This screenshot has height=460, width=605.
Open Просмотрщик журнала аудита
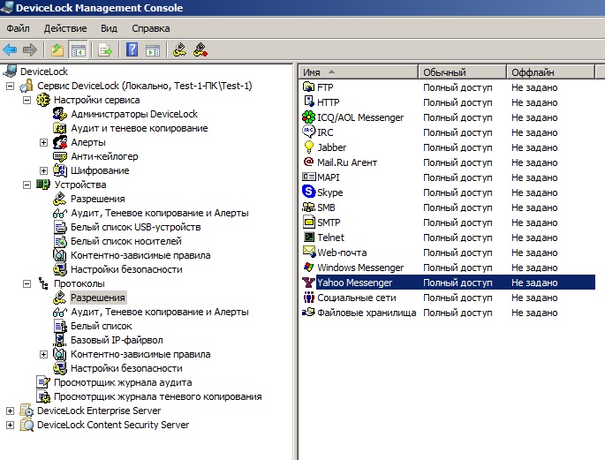[x=123, y=382]
